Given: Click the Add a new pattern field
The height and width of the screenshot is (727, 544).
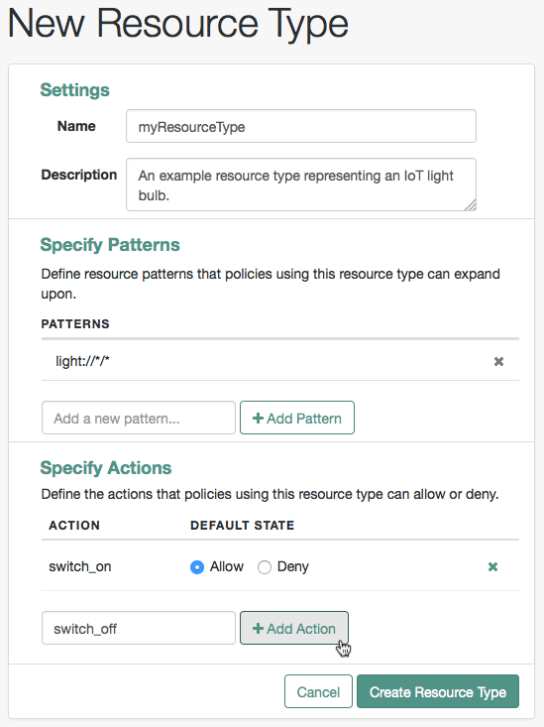Looking at the screenshot, I should [x=139, y=418].
